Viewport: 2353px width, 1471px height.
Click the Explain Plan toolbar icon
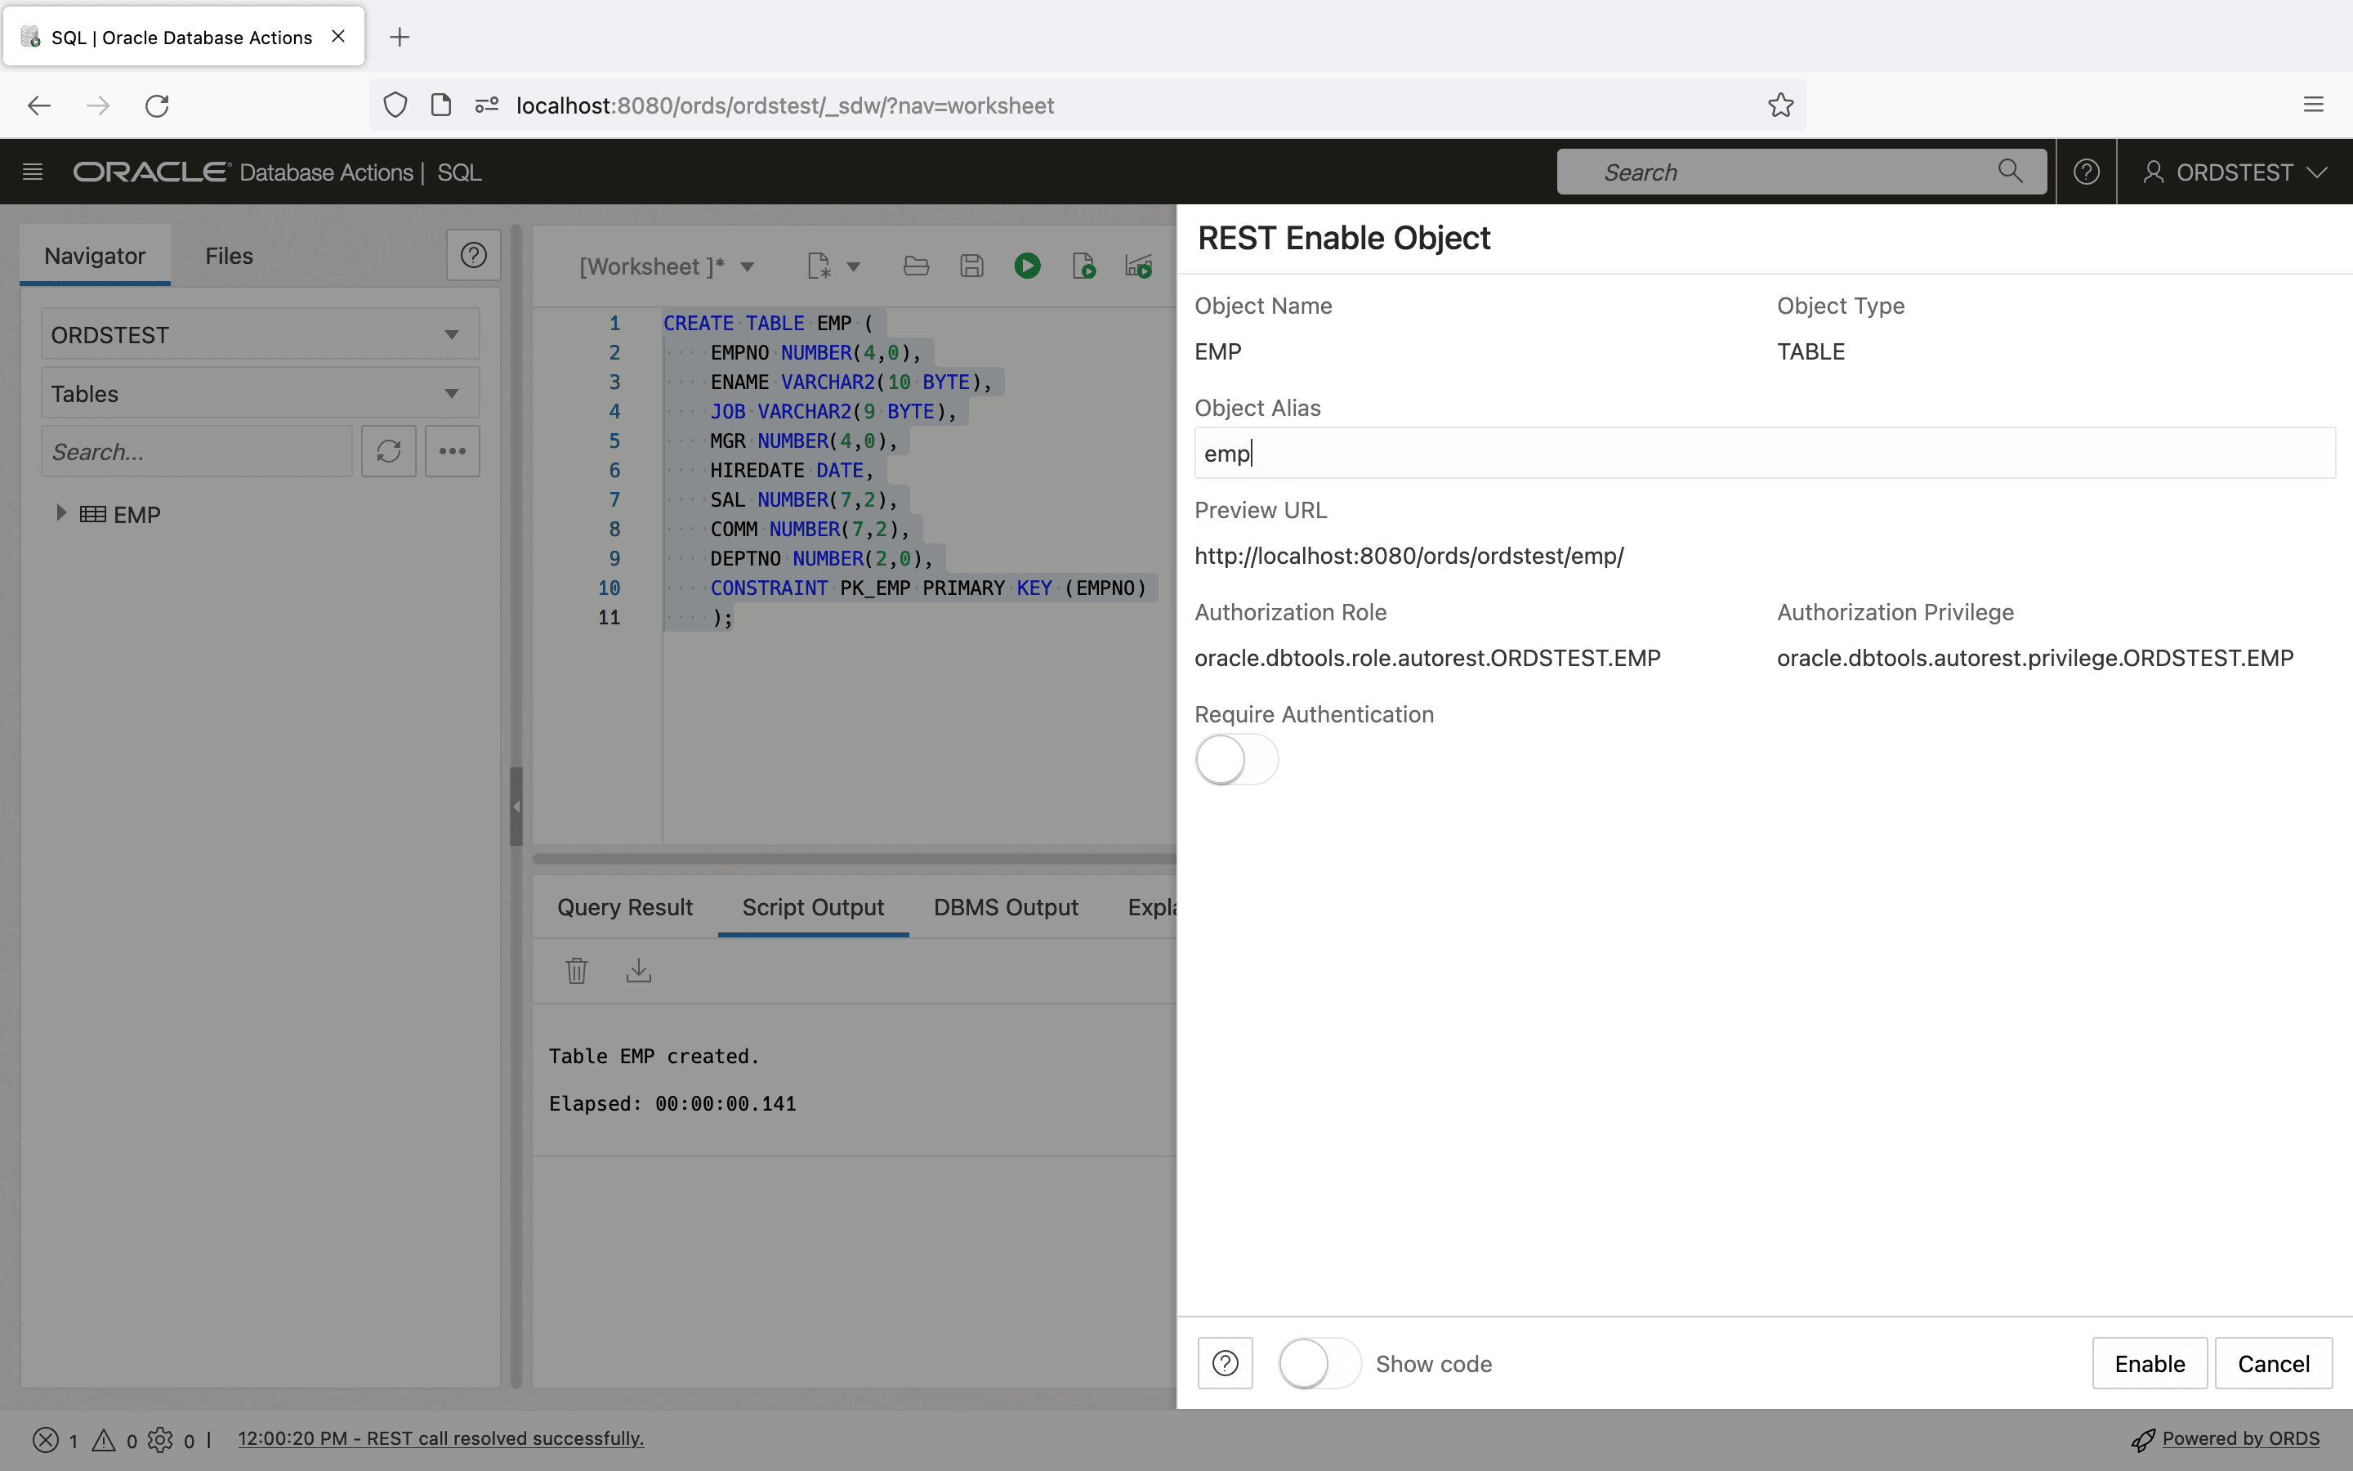click(x=1139, y=266)
